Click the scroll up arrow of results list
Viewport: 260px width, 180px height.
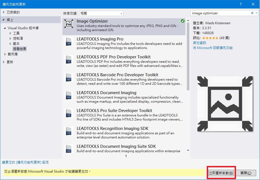pos(188,20)
